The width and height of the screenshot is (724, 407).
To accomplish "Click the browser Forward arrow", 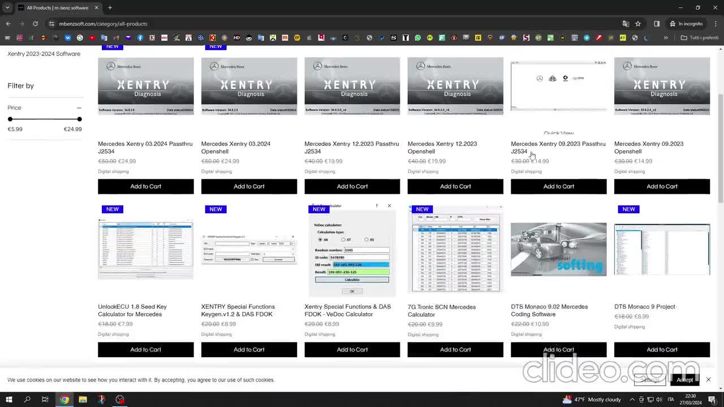I will pos(21,24).
